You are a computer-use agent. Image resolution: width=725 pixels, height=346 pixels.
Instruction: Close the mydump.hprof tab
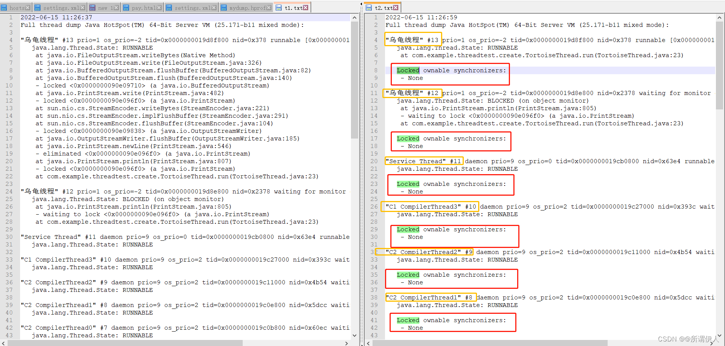click(269, 8)
